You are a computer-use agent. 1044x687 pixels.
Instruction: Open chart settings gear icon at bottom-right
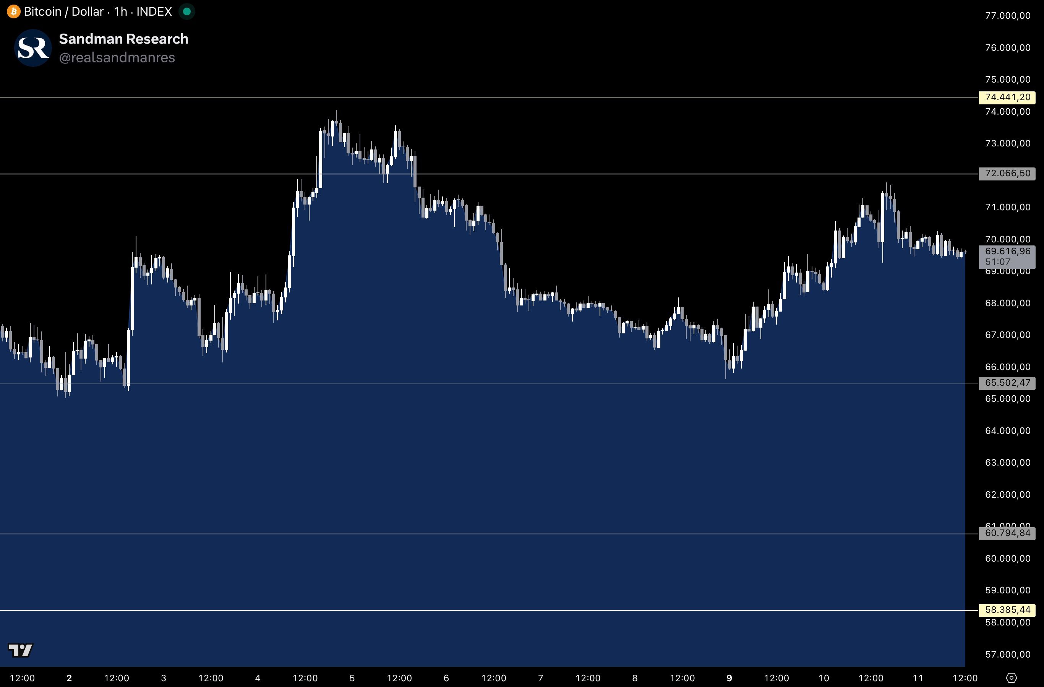[x=1011, y=678]
